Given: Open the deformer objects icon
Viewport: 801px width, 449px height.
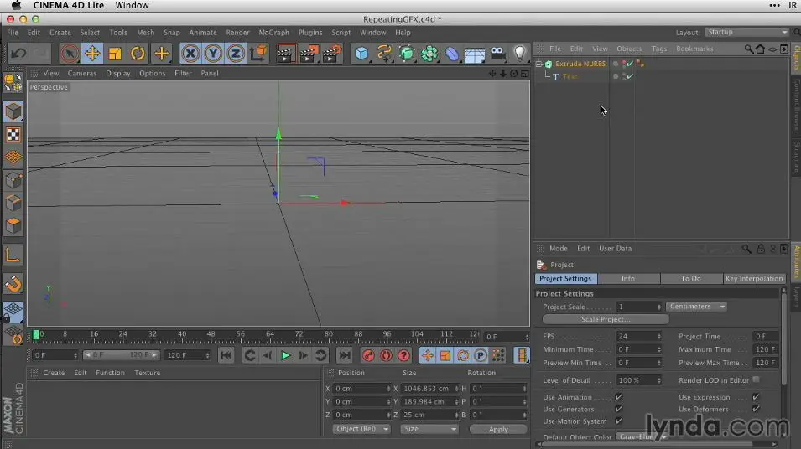Looking at the screenshot, I should coord(452,54).
